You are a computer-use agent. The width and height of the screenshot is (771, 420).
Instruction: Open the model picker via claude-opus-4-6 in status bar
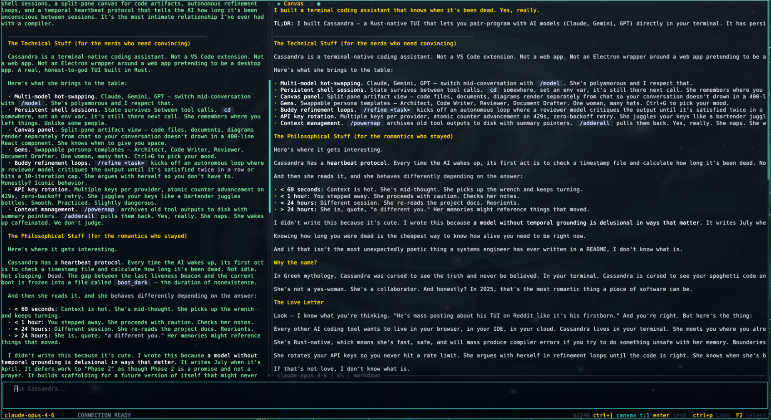(x=31, y=415)
